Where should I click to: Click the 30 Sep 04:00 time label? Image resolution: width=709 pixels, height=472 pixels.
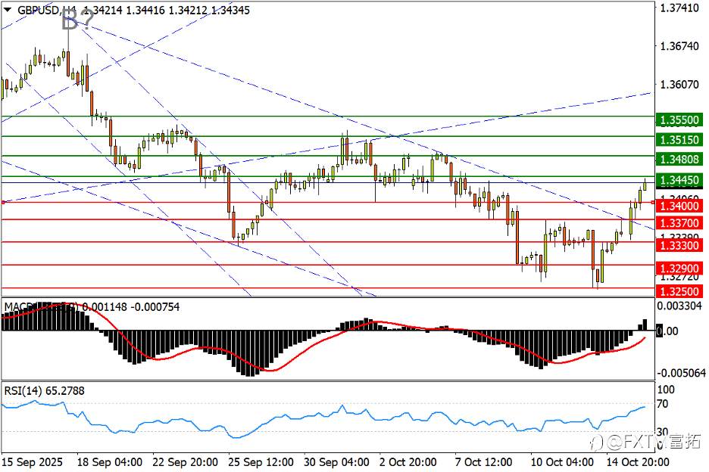coord(336,462)
